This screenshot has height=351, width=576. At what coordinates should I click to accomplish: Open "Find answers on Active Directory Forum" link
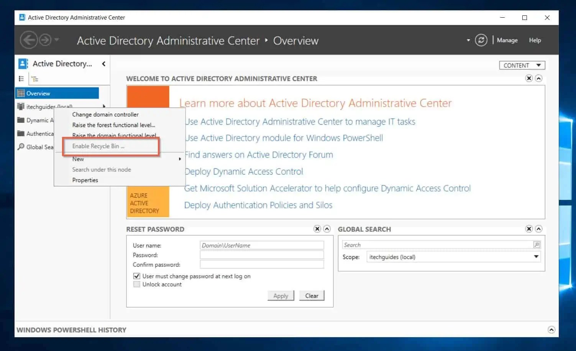(259, 155)
